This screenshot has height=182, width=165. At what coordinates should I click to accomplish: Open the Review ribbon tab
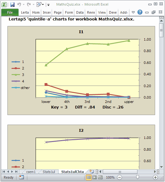(91, 12)
